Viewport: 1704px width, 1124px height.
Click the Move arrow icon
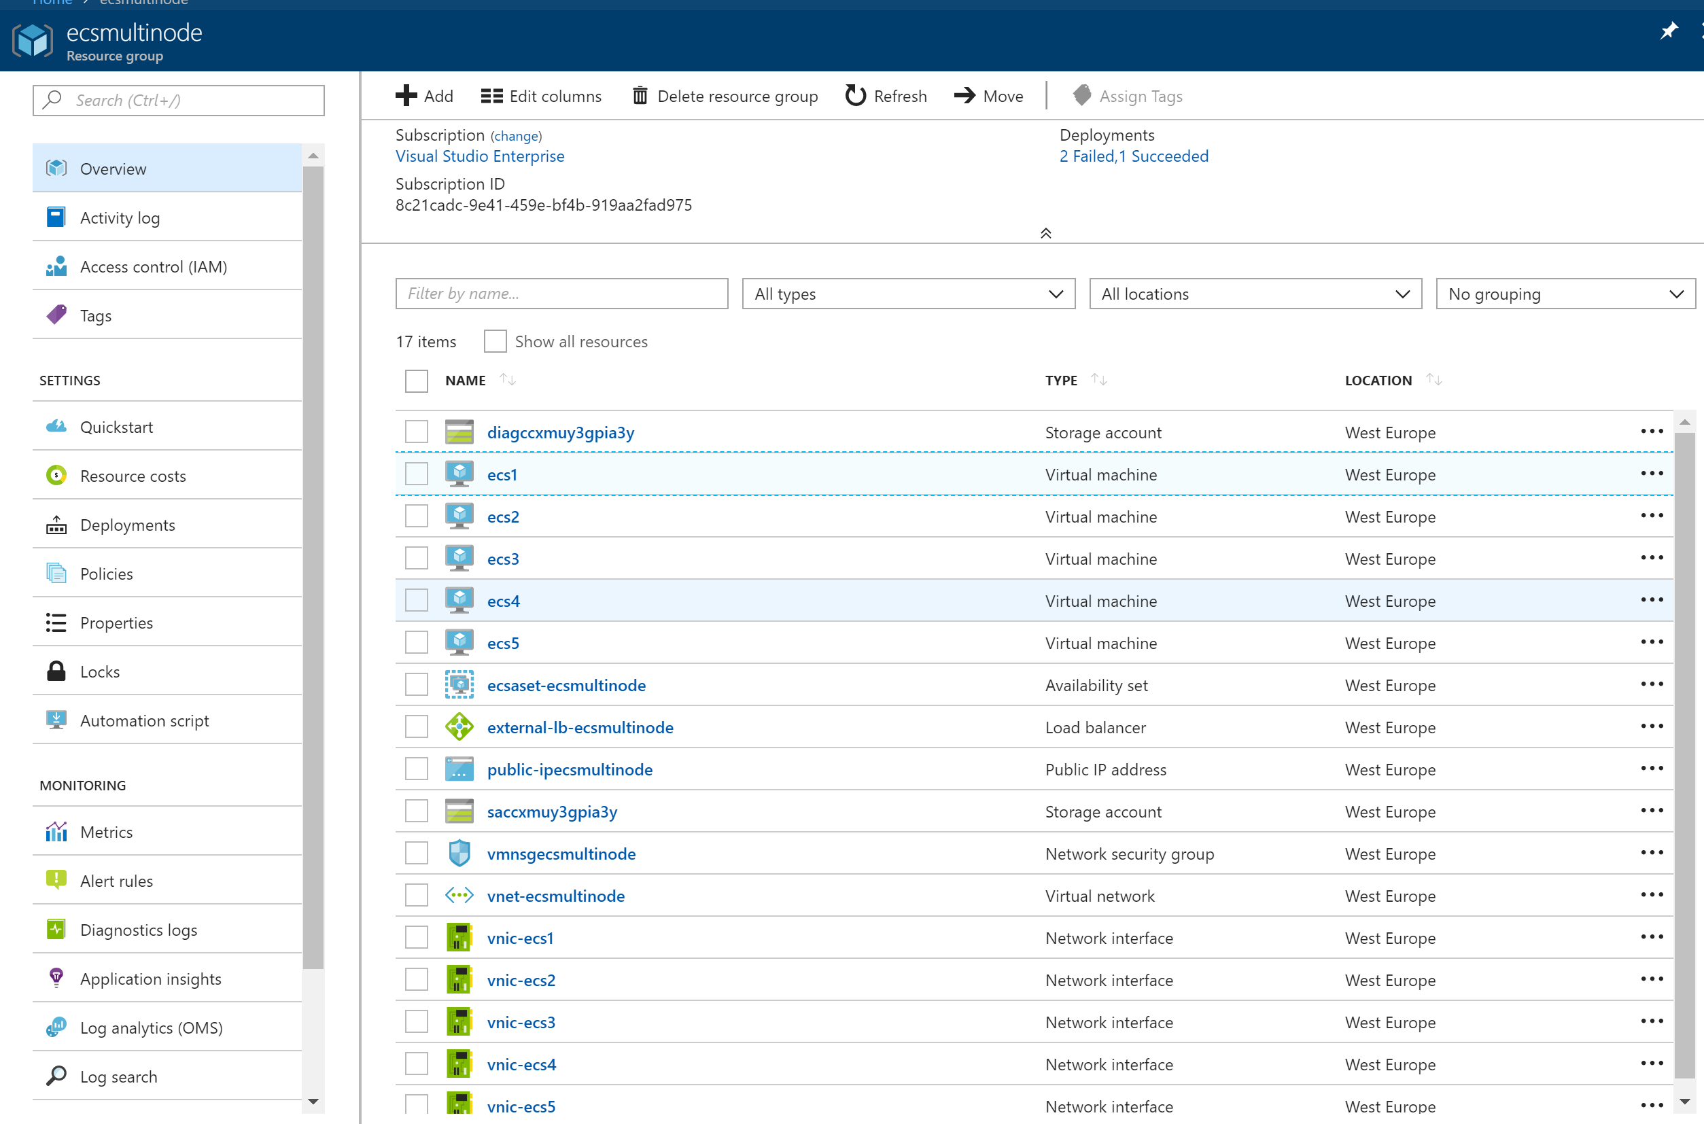[x=965, y=95]
